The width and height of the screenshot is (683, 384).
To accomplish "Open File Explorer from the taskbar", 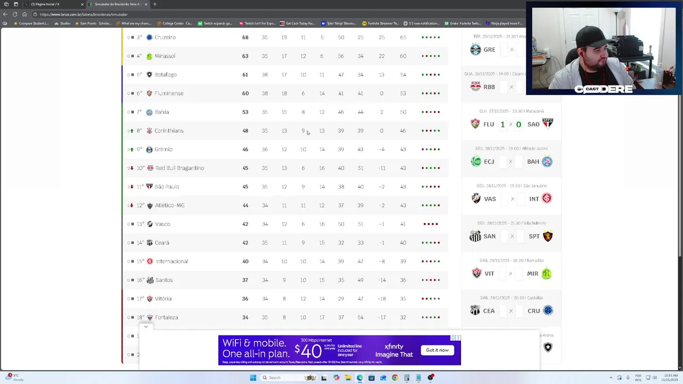I will [x=348, y=378].
